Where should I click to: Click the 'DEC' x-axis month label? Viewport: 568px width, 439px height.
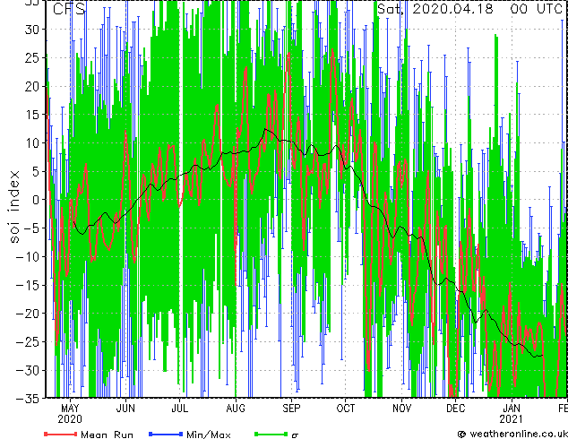tap(456, 409)
